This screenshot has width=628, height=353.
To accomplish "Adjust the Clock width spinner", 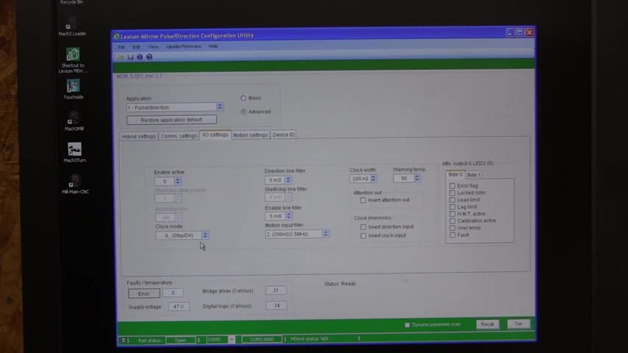I will pyautogui.click(x=374, y=179).
